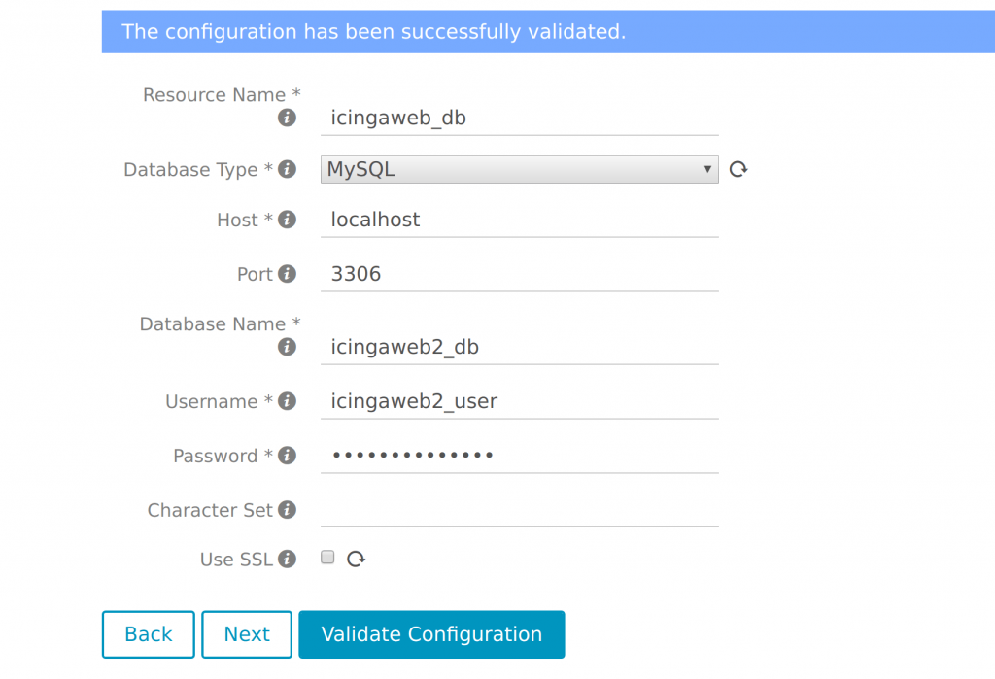The height and width of the screenshot is (679, 995).
Task: Click the Next button
Action: (247, 634)
